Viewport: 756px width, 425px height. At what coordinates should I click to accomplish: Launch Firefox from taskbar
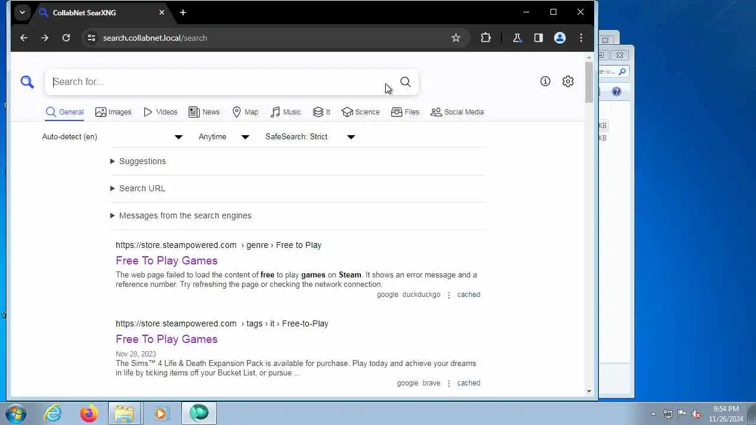click(x=89, y=413)
